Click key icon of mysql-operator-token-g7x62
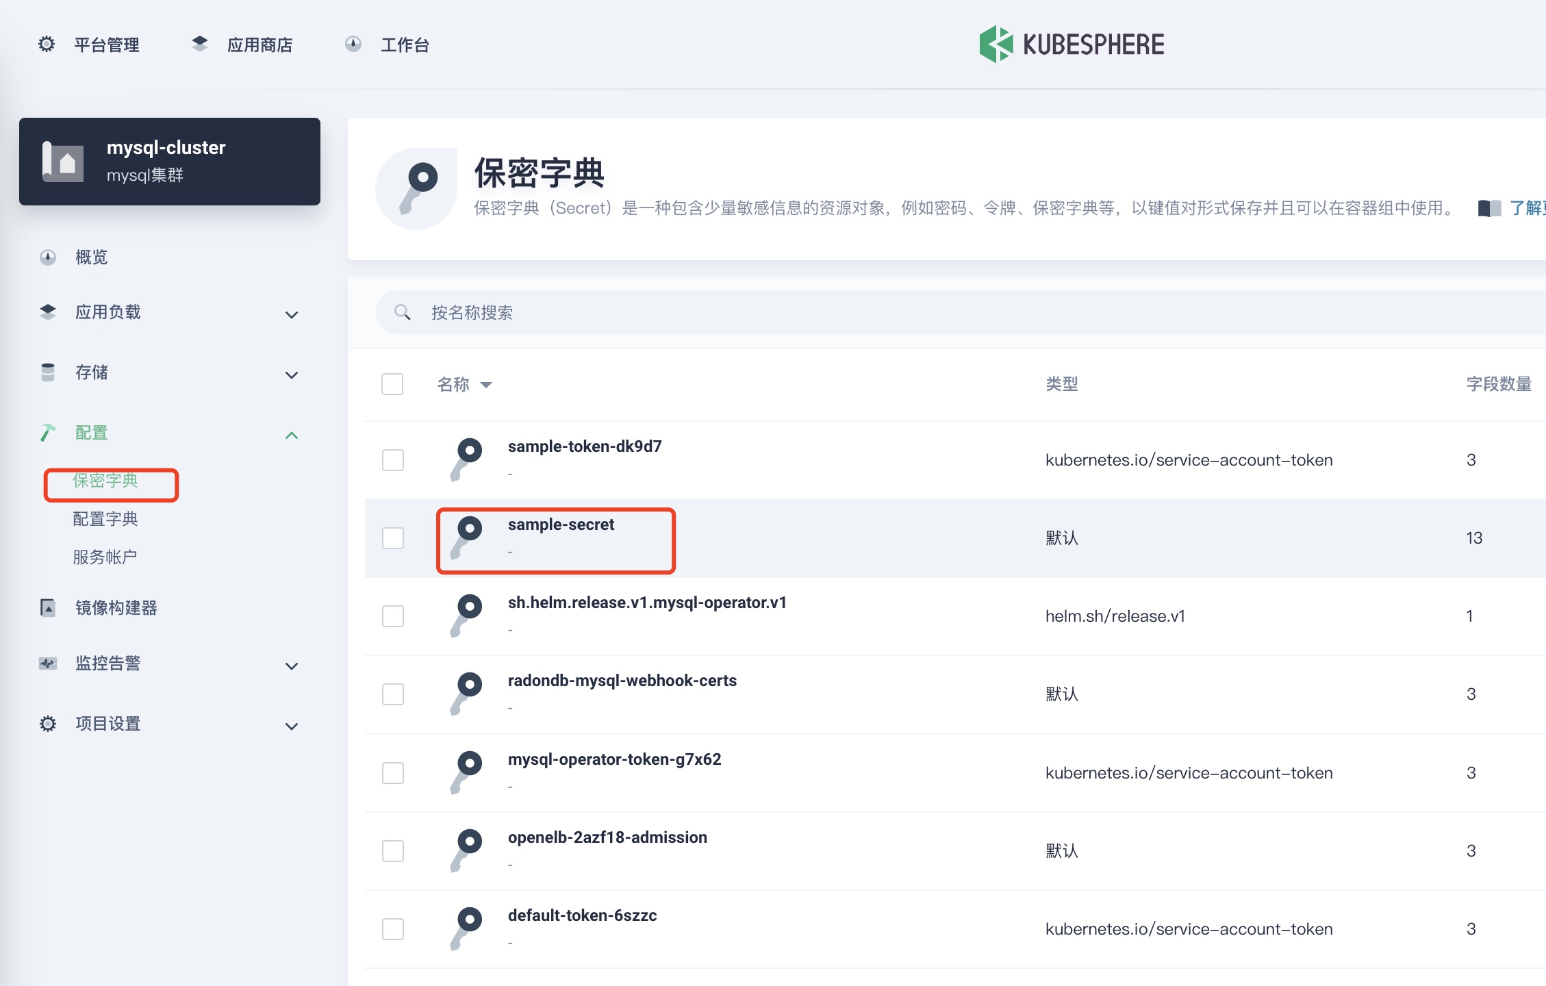1546x986 pixels. [466, 772]
